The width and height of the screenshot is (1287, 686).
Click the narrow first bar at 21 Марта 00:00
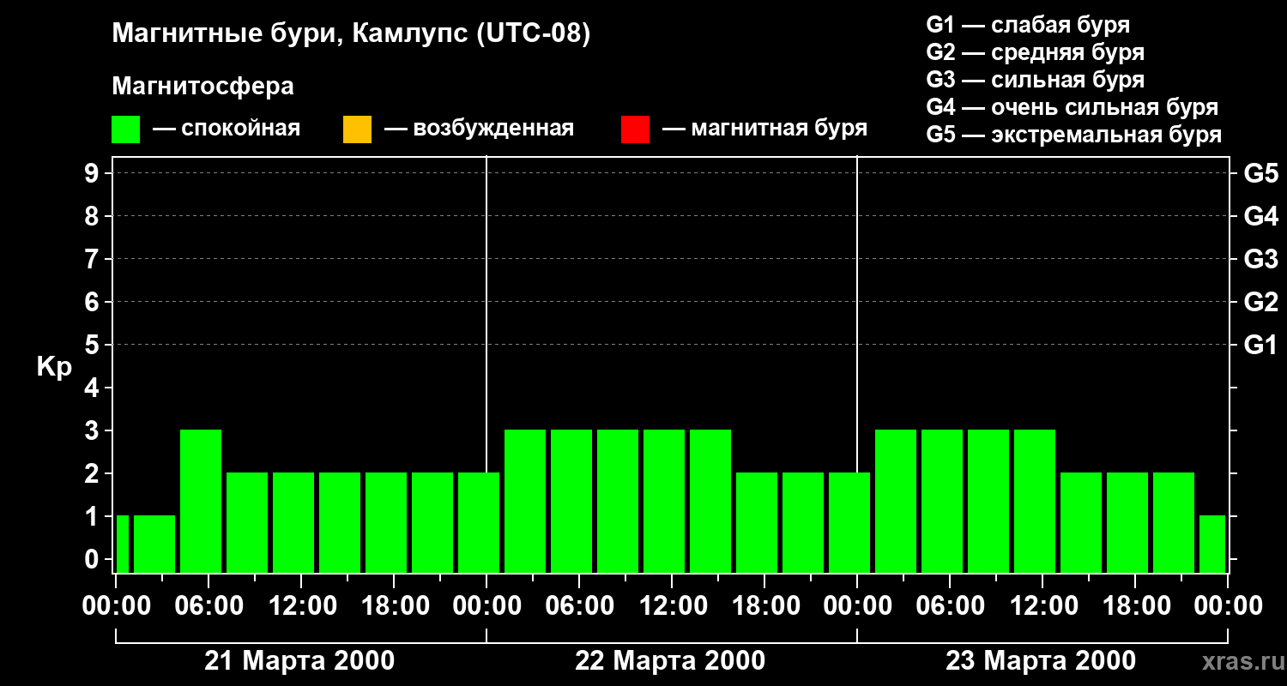(122, 544)
